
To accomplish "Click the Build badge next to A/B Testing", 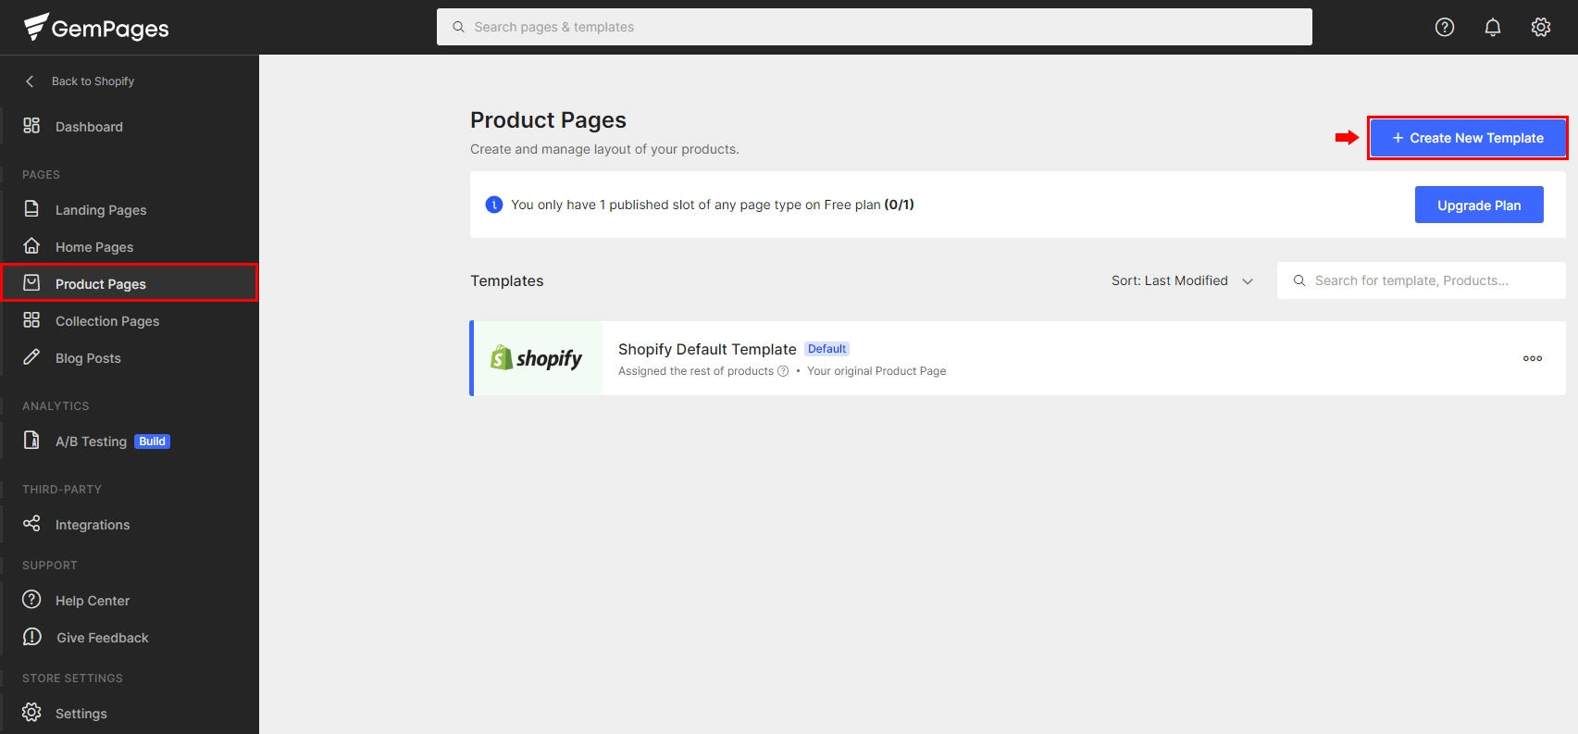I will [153, 442].
